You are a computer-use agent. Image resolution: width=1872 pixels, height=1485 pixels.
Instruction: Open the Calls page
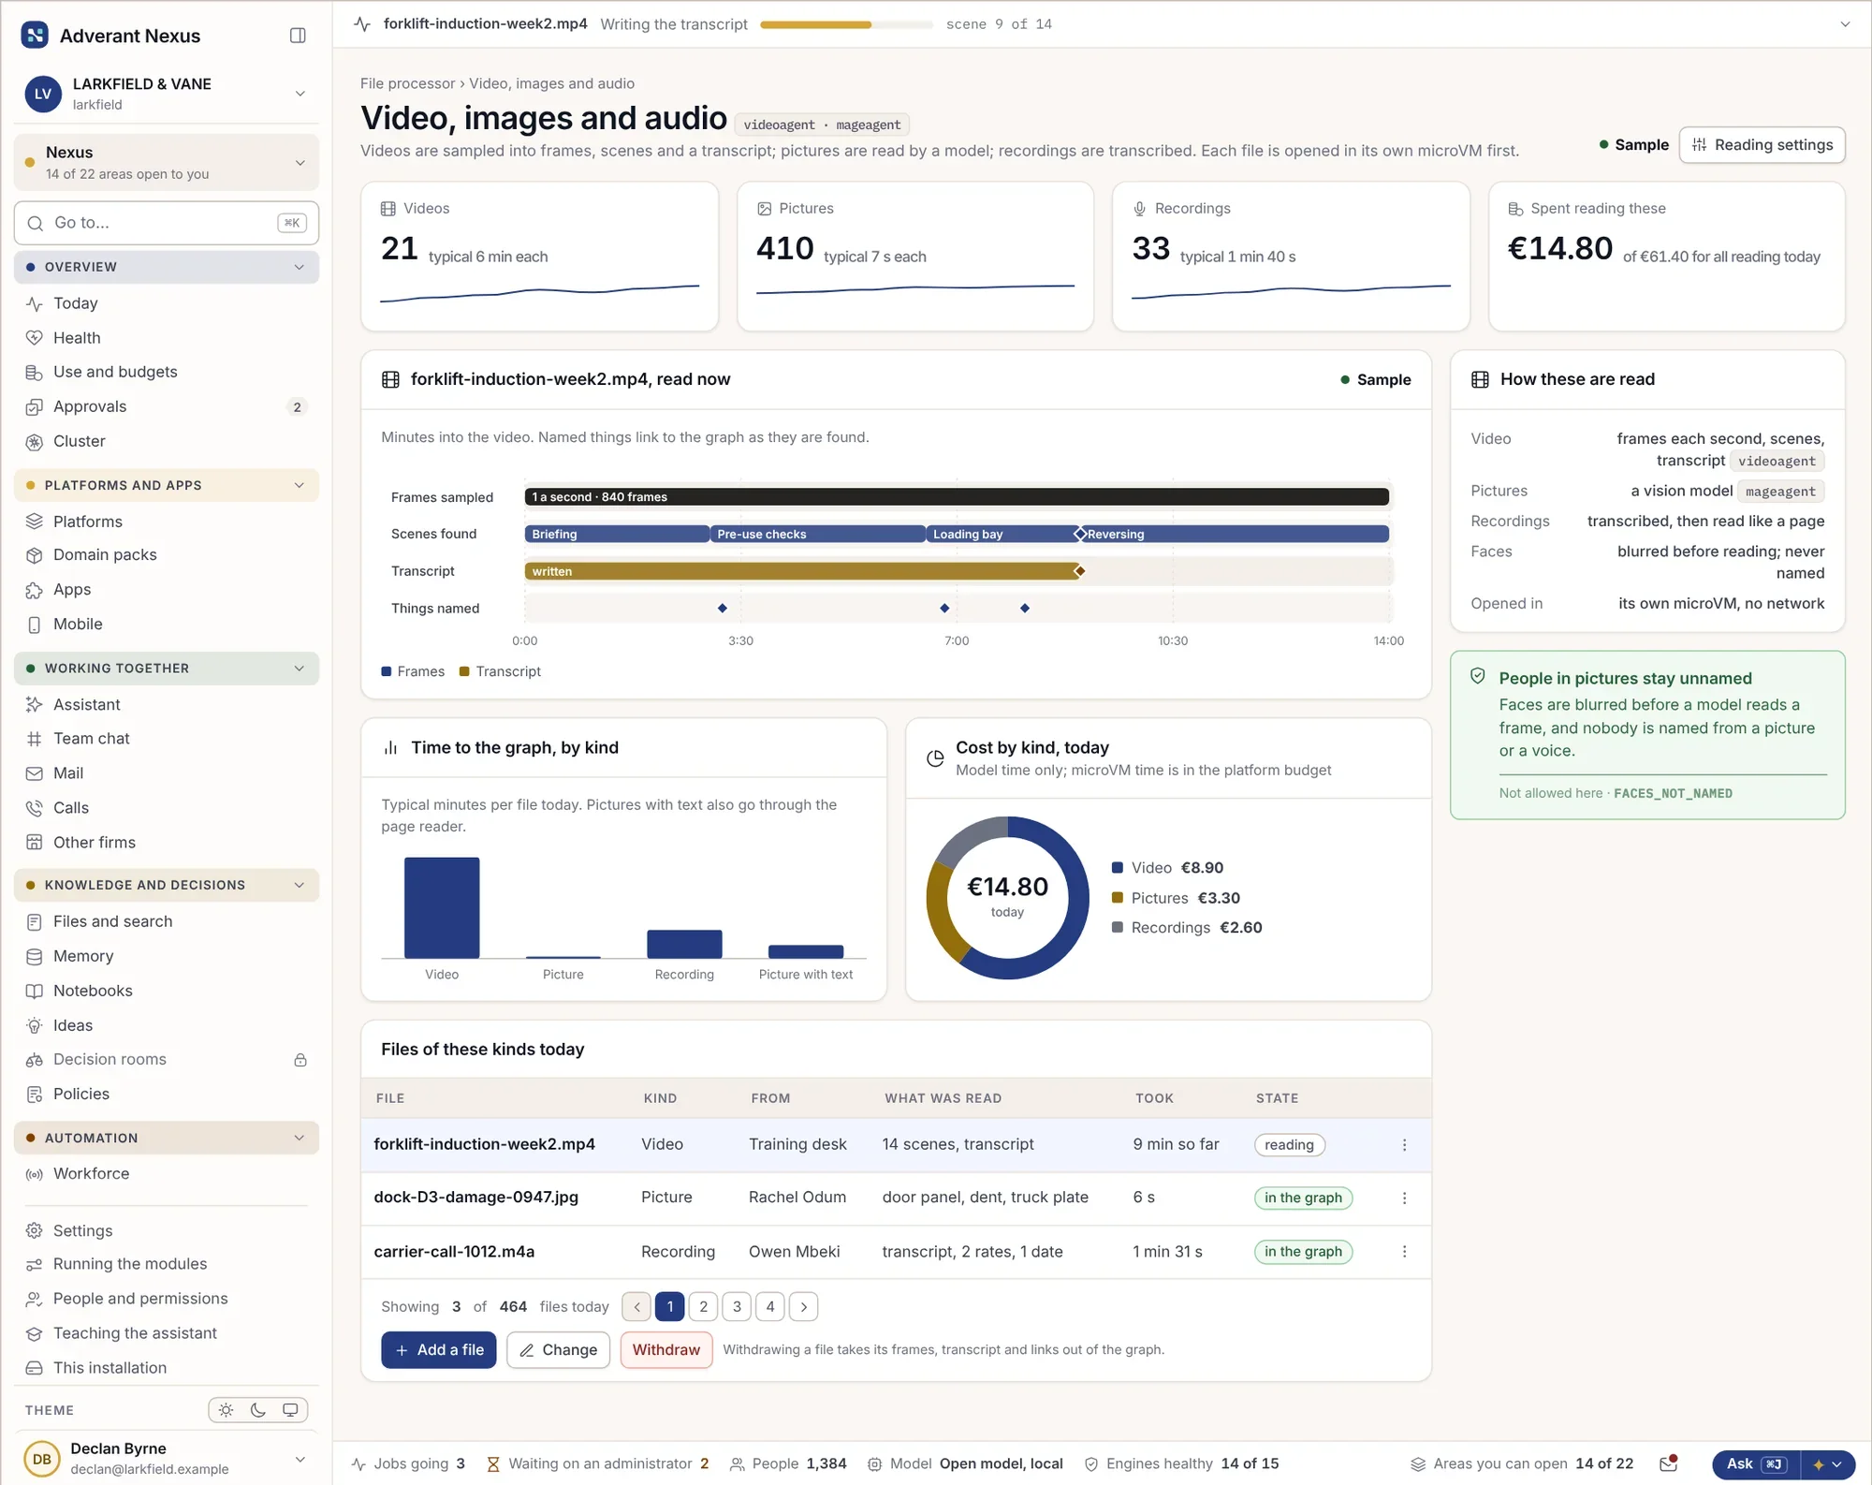[71, 807]
